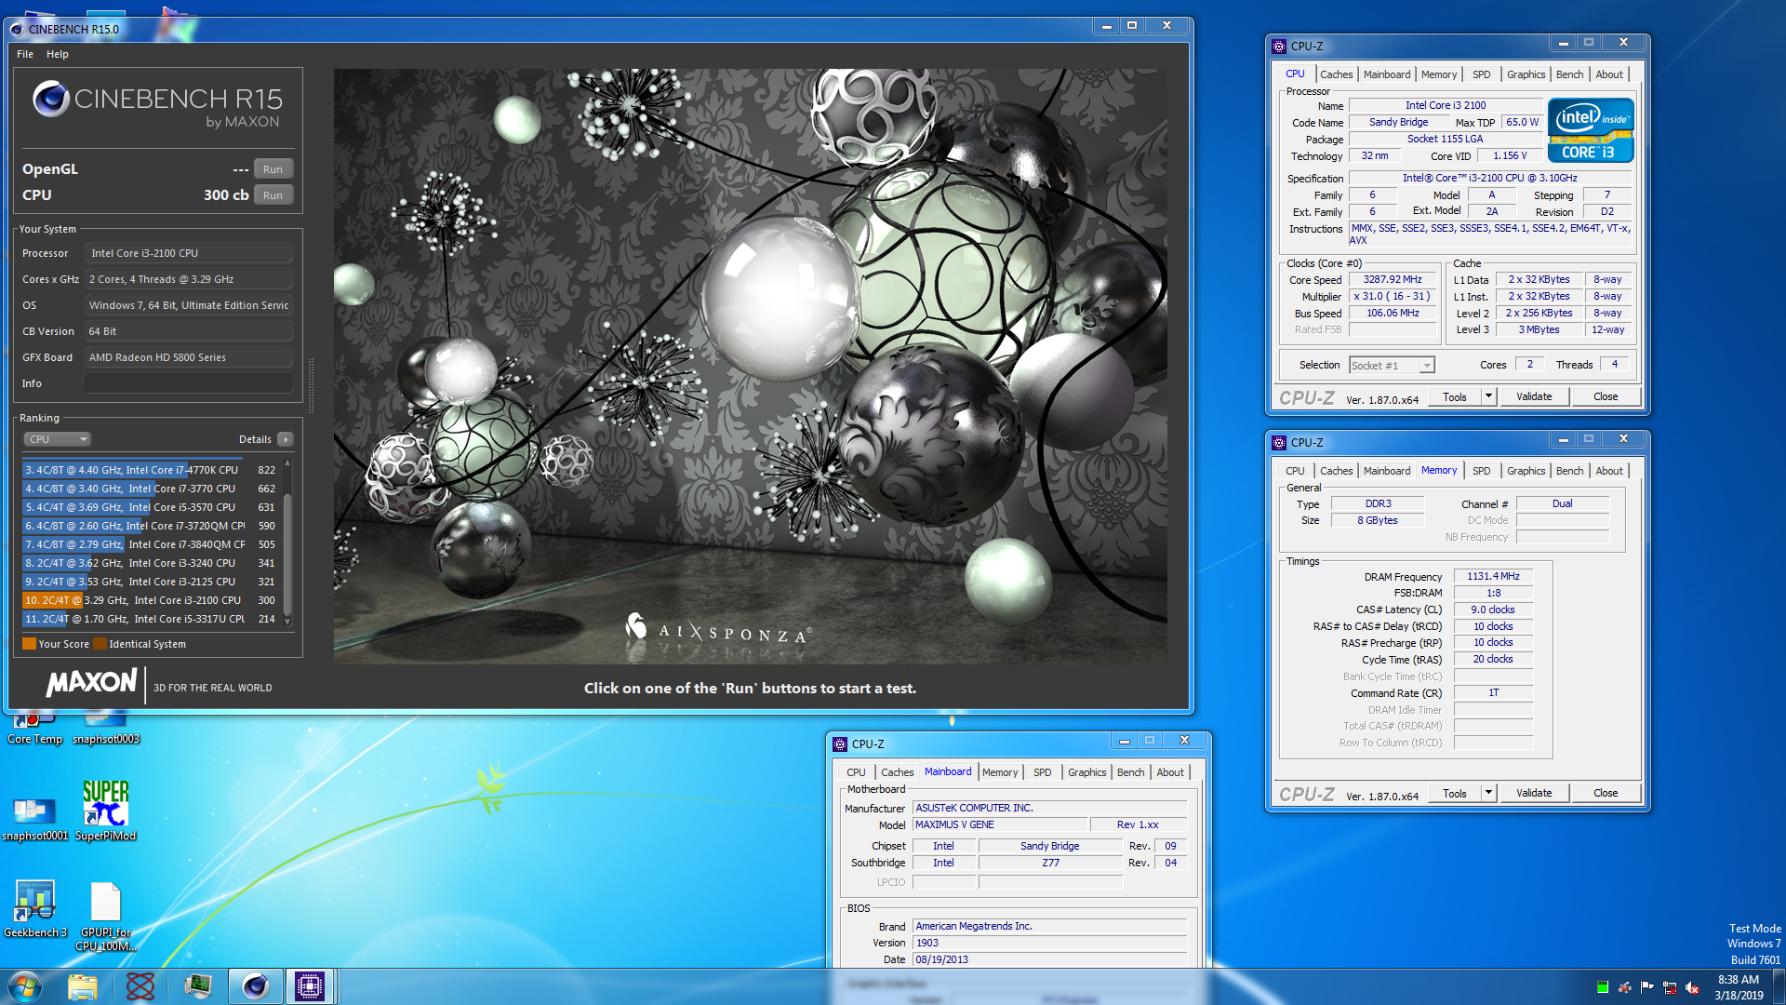The width and height of the screenshot is (1786, 1005).
Task: Click BIOS Version value 1903
Action: pyautogui.click(x=1049, y=943)
